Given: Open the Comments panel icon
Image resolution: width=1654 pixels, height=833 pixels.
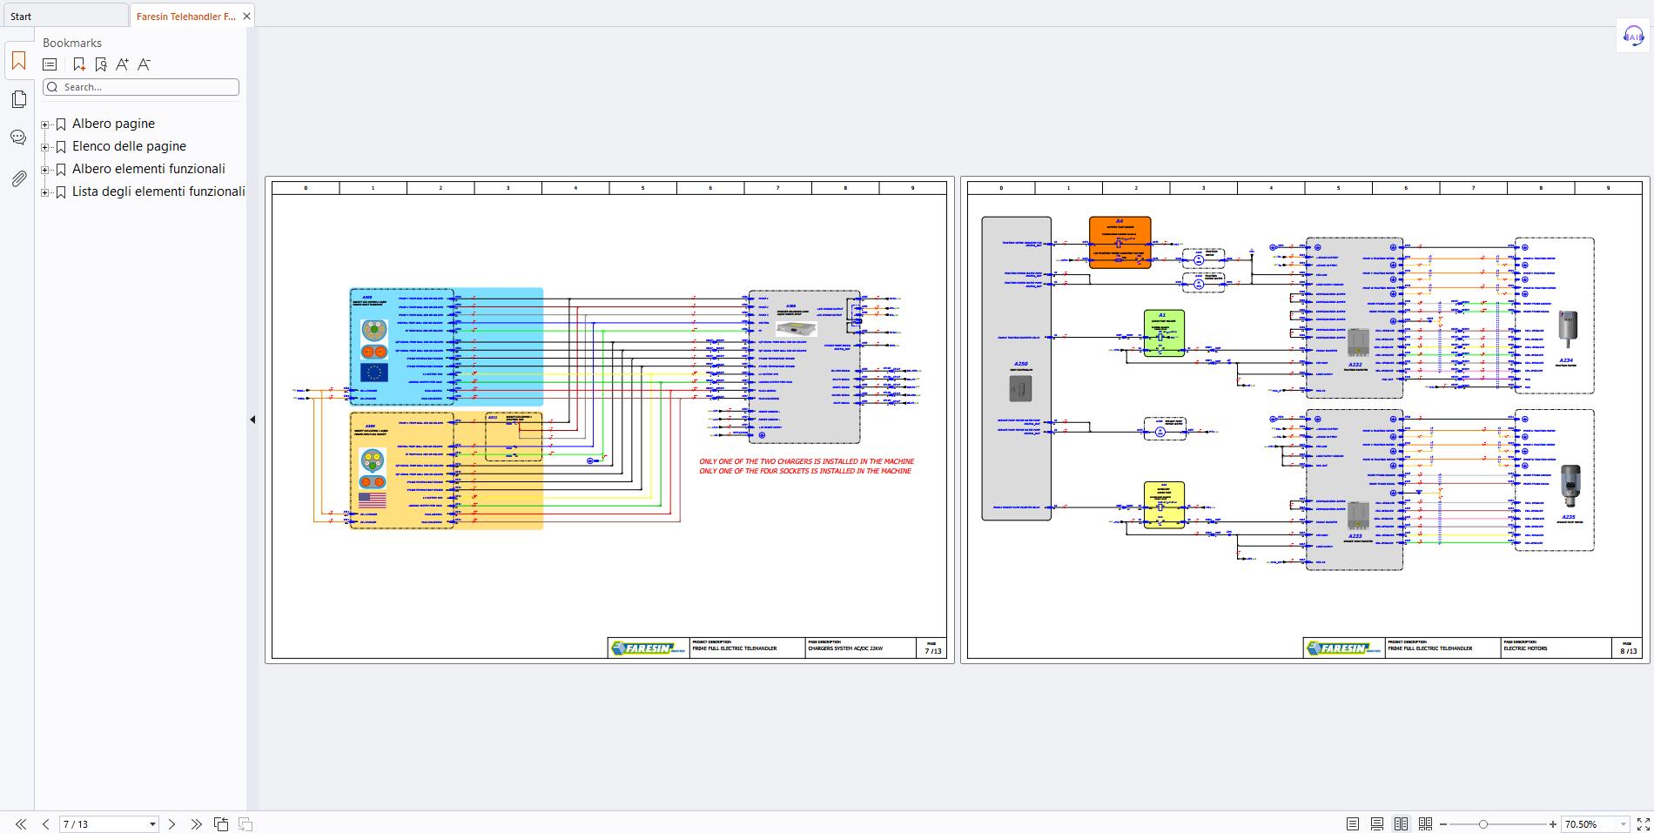Looking at the screenshot, I should 18,138.
